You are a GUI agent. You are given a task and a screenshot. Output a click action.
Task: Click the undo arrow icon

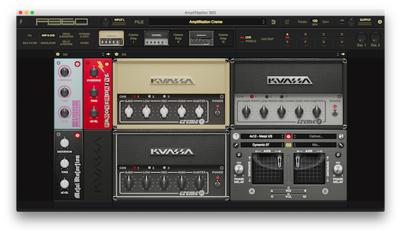pos(274,22)
